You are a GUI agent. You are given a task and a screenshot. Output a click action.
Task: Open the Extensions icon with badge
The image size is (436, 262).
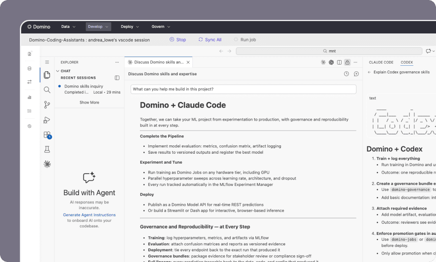(x=47, y=135)
